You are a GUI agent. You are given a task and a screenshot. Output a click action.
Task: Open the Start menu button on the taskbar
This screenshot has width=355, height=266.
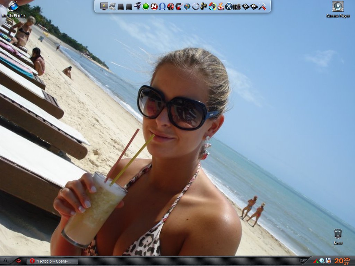tap(6, 261)
